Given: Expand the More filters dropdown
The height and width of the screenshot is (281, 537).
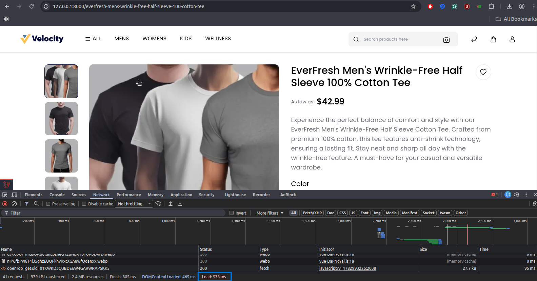Looking at the screenshot, I should tap(270, 213).
